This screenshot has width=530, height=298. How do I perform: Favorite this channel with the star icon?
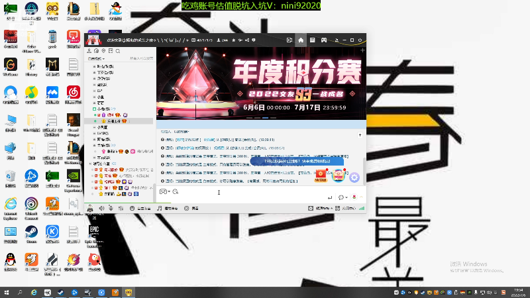point(234,40)
